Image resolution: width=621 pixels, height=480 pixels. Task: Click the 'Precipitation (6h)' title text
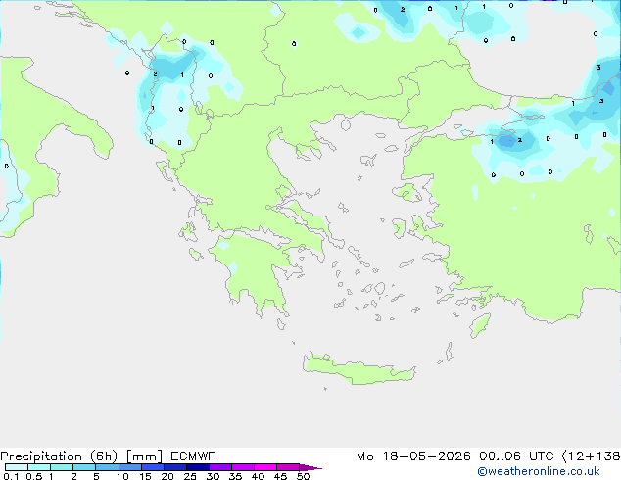pos(59,456)
